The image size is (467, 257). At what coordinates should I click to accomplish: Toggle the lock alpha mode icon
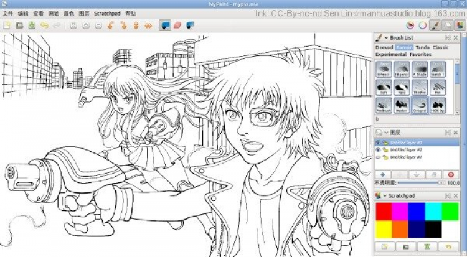pos(190,26)
